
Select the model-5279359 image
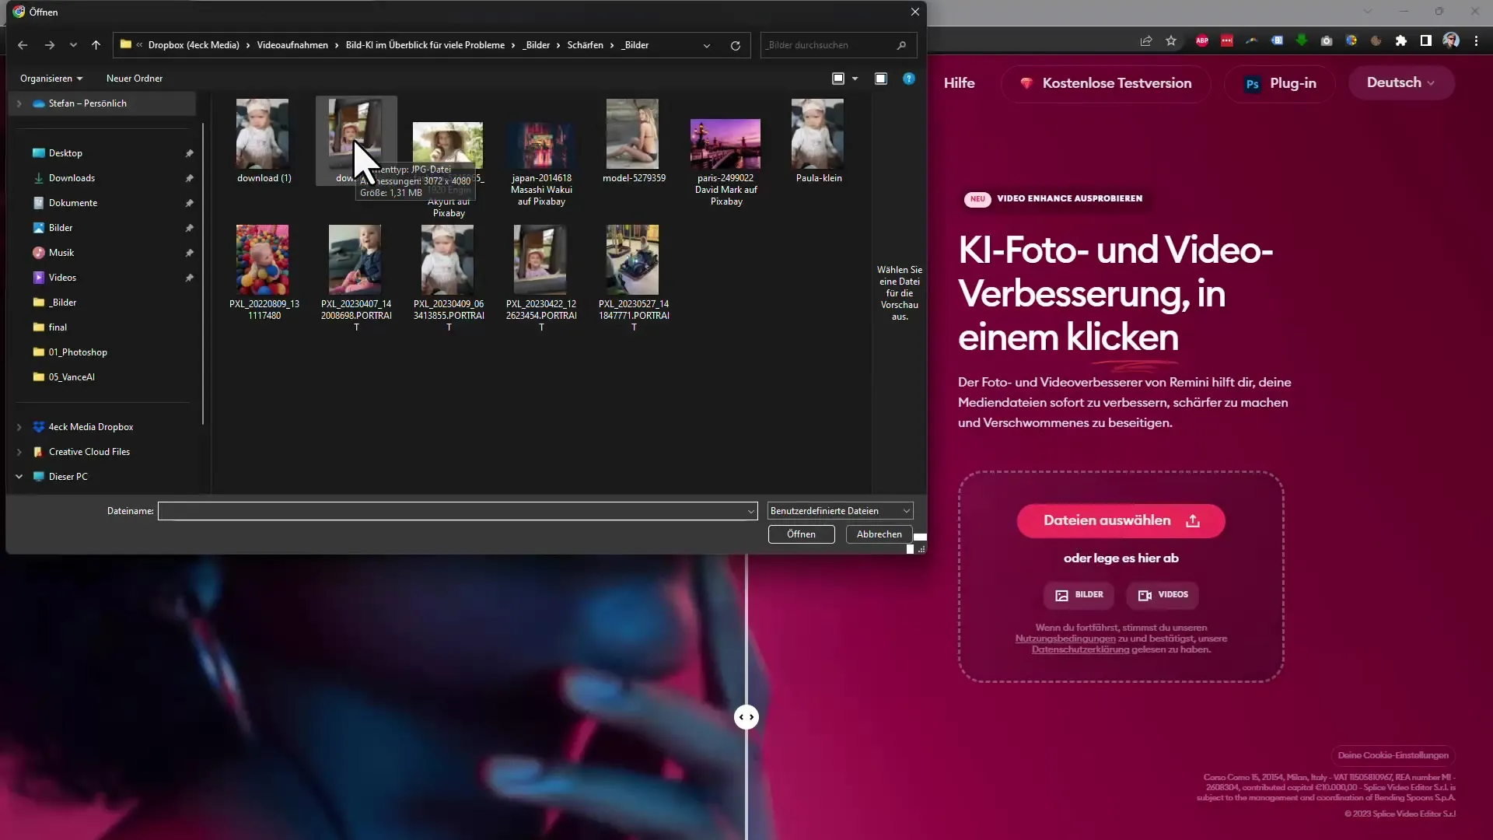point(634,142)
